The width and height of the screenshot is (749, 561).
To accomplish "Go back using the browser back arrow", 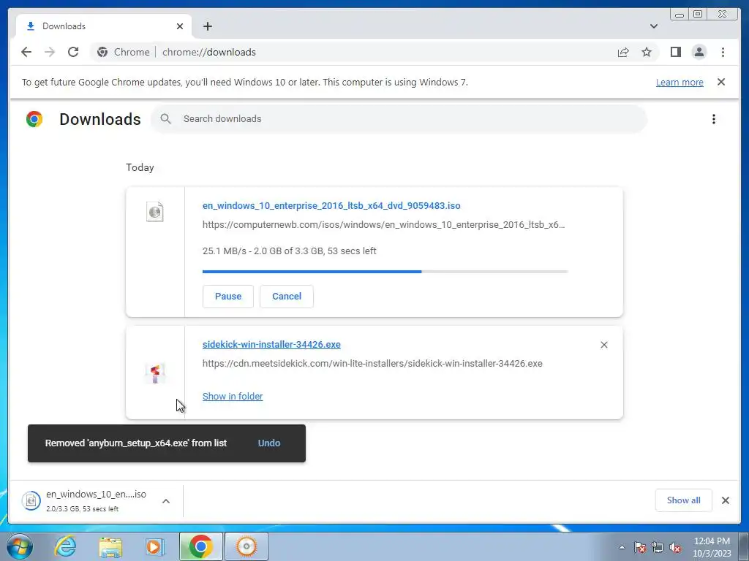I will [x=26, y=52].
